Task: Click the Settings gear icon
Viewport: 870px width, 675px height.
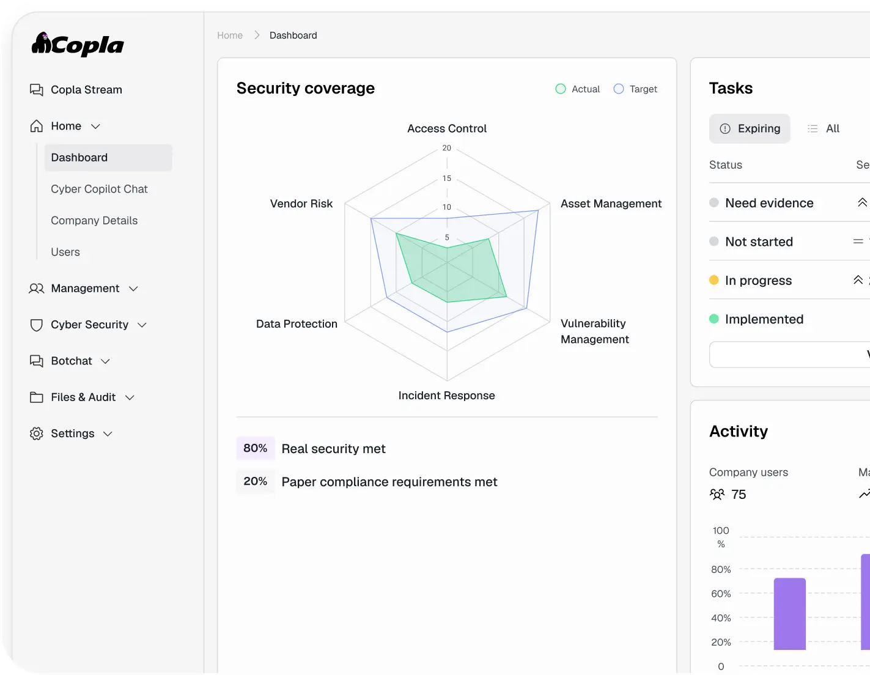Action: pyautogui.click(x=37, y=433)
